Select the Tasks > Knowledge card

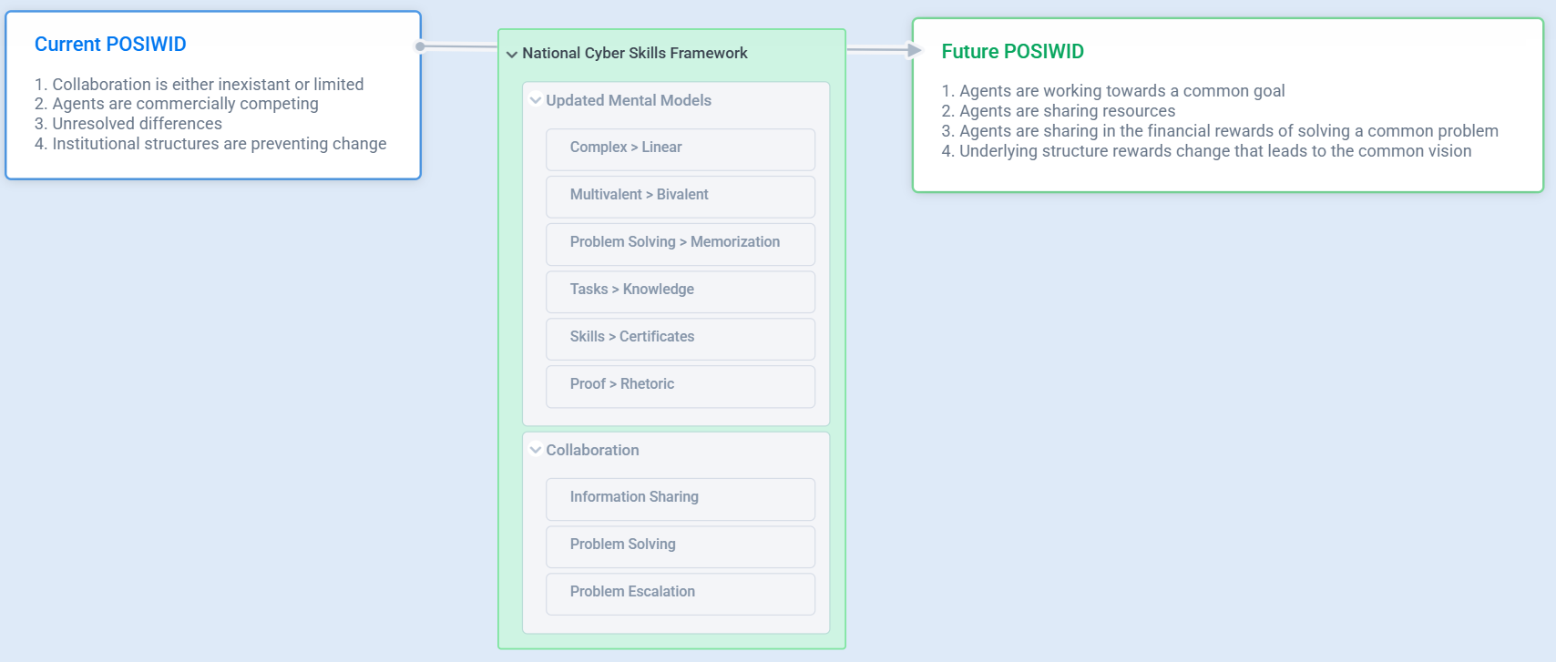680,290
